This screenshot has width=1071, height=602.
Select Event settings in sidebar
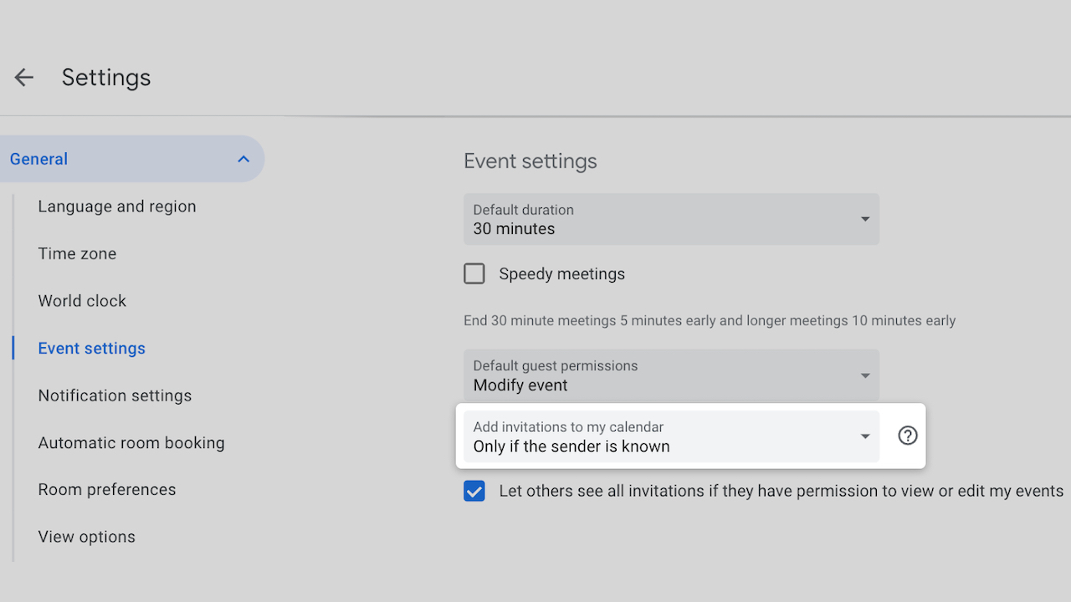point(92,349)
